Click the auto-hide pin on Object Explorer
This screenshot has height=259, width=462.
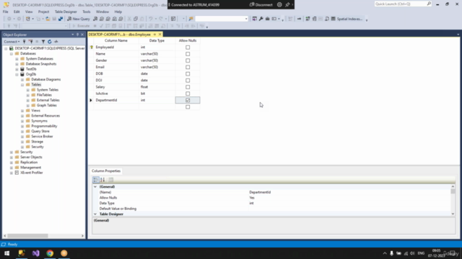(x=77, y=35)
